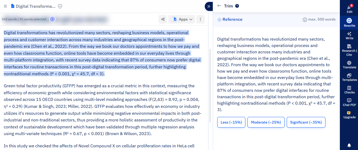Click the Trim help question icon
The height and width of the screenshot is (150, 358).
[x=237, y=6]
